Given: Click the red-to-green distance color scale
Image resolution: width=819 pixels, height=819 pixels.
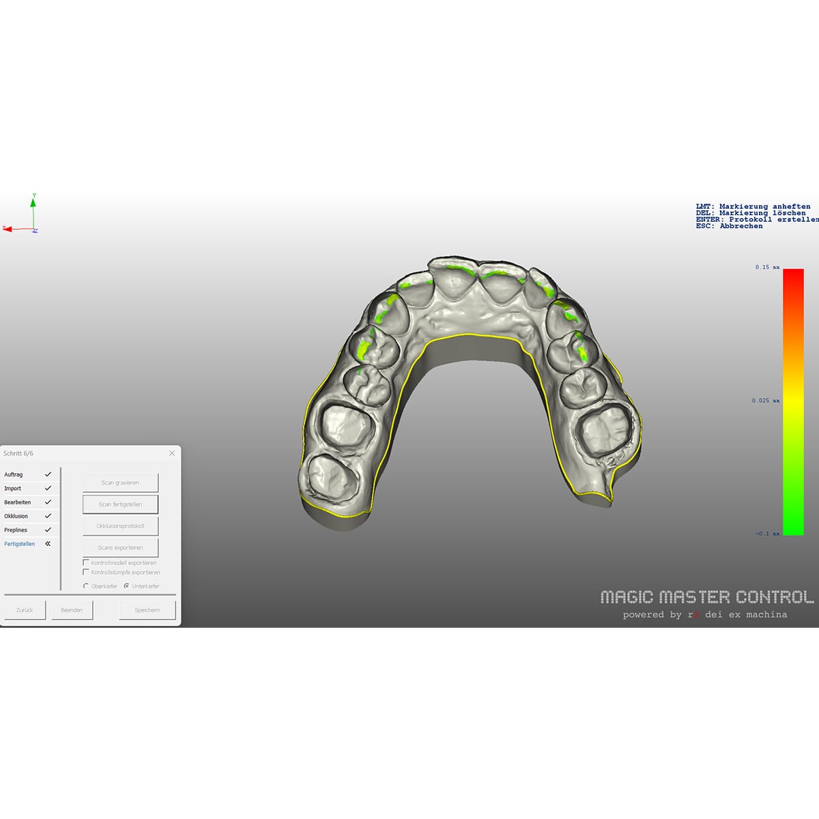Looking at the screenshot, I should 793,402.
